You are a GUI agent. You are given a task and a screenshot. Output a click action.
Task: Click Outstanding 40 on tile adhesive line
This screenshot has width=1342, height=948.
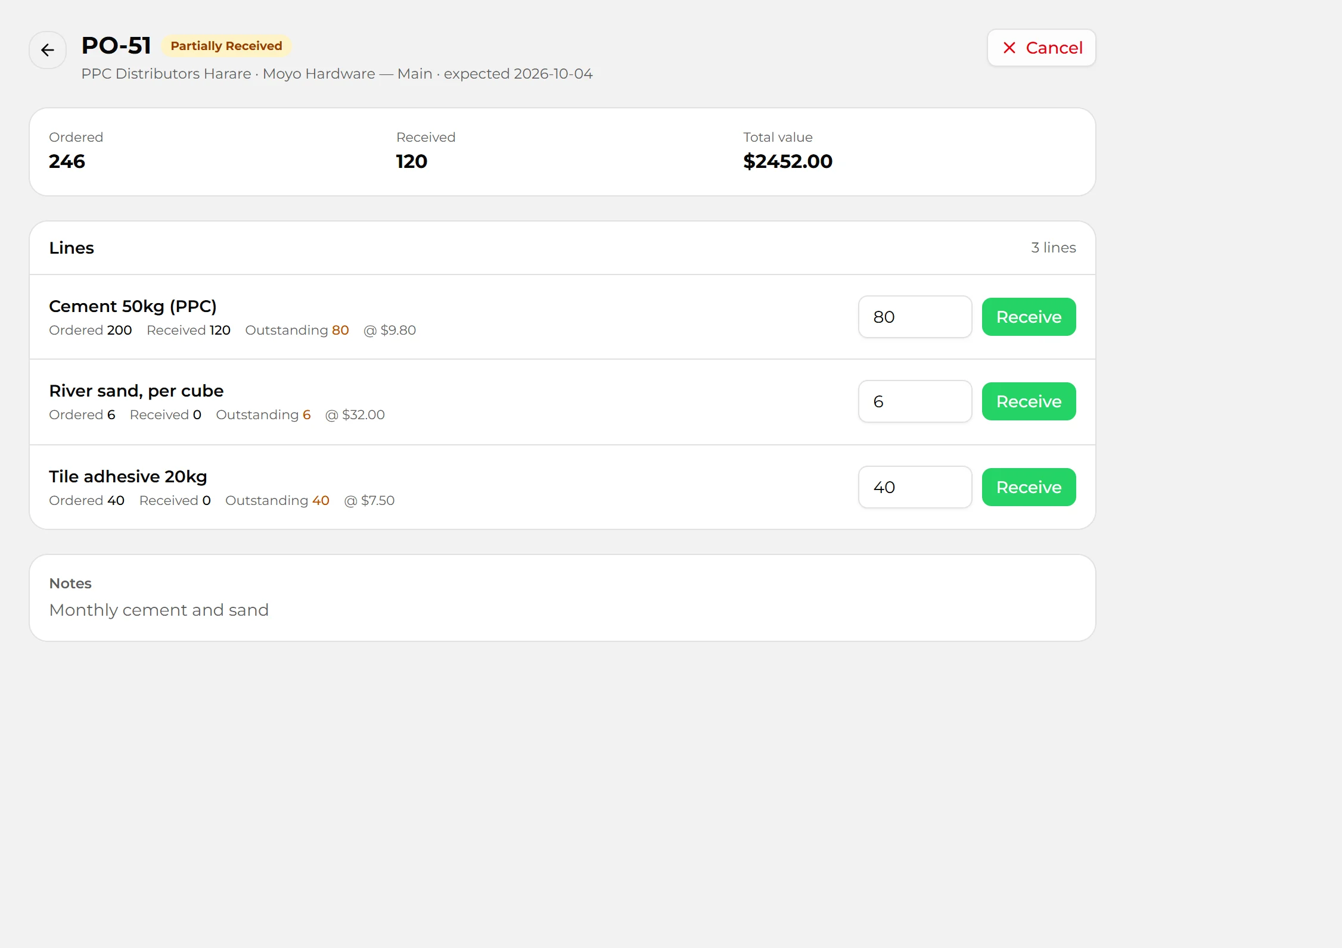[x=277, y=500]
